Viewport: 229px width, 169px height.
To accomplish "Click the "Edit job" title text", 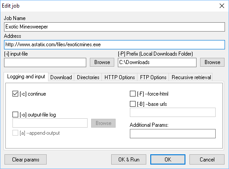I will click(x=11, y=6).
